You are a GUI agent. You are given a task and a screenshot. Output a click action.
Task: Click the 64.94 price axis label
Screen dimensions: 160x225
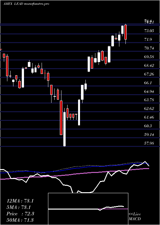coord(149,91)
